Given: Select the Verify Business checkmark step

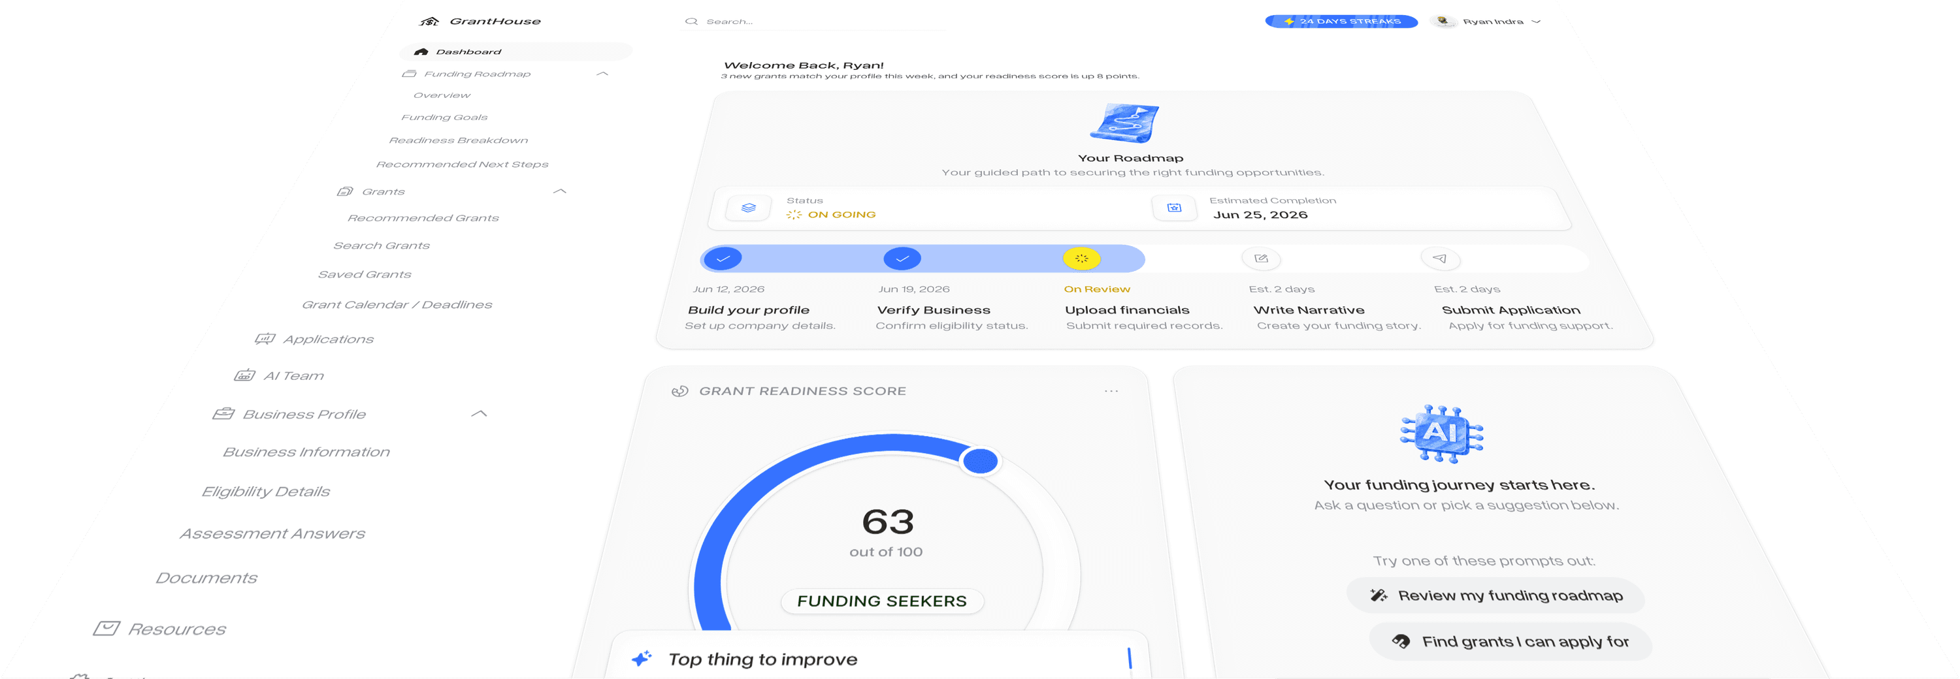Looking at the screenshot, I should pyautogui.click(x=902, y=259).
